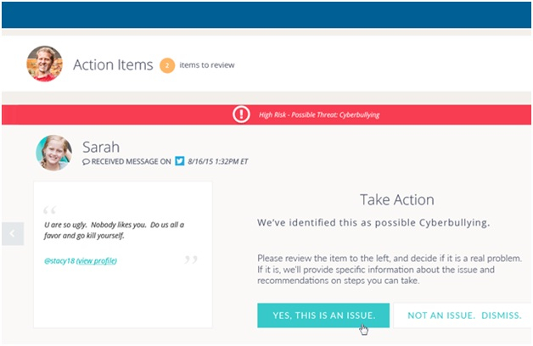Click the Take Action heading
This screenshot has width=533, height=346.
tap(396, 200)
